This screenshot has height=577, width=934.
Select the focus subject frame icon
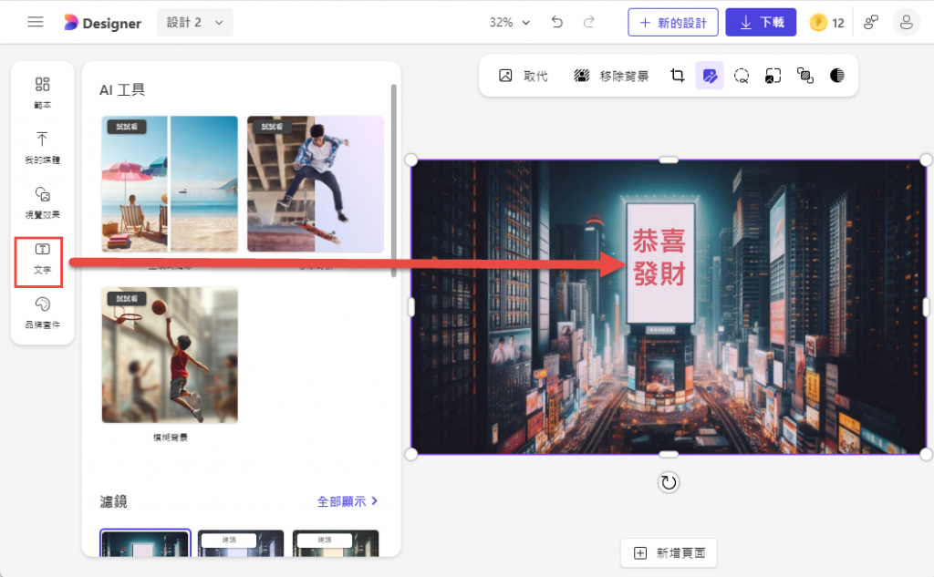click(773, 76)
